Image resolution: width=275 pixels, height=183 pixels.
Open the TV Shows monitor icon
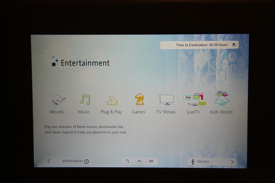166,99
